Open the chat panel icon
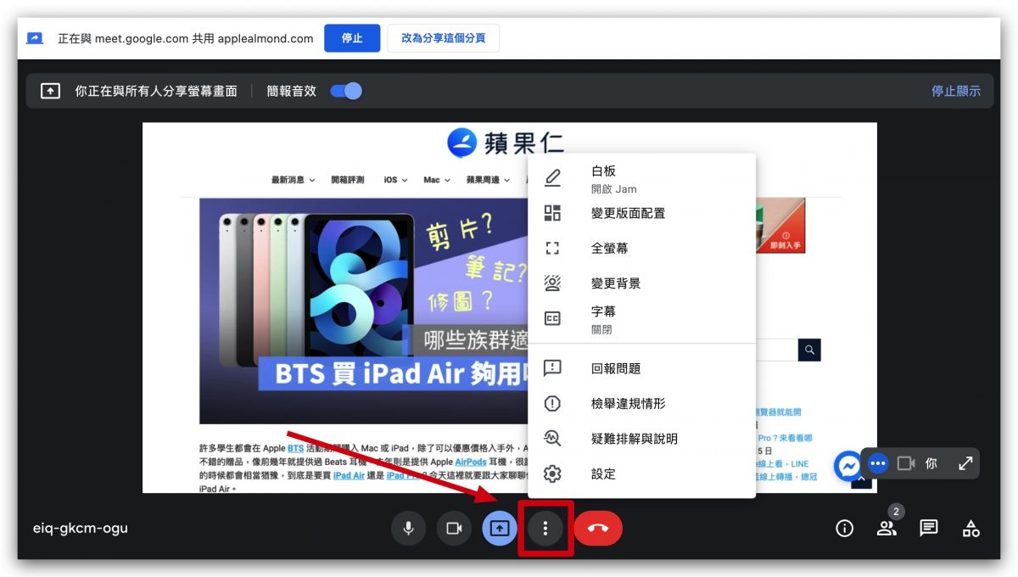The width and height of the screenshot is (1018, 577). pyautogui.click(x=929, y=529)
